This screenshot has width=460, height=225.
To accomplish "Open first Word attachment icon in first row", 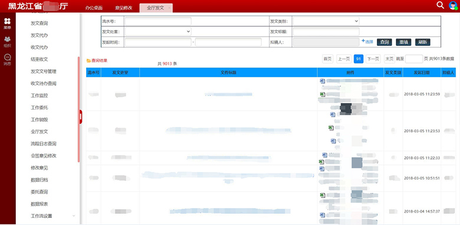I will pyautogui.click(x=322, y=81).
